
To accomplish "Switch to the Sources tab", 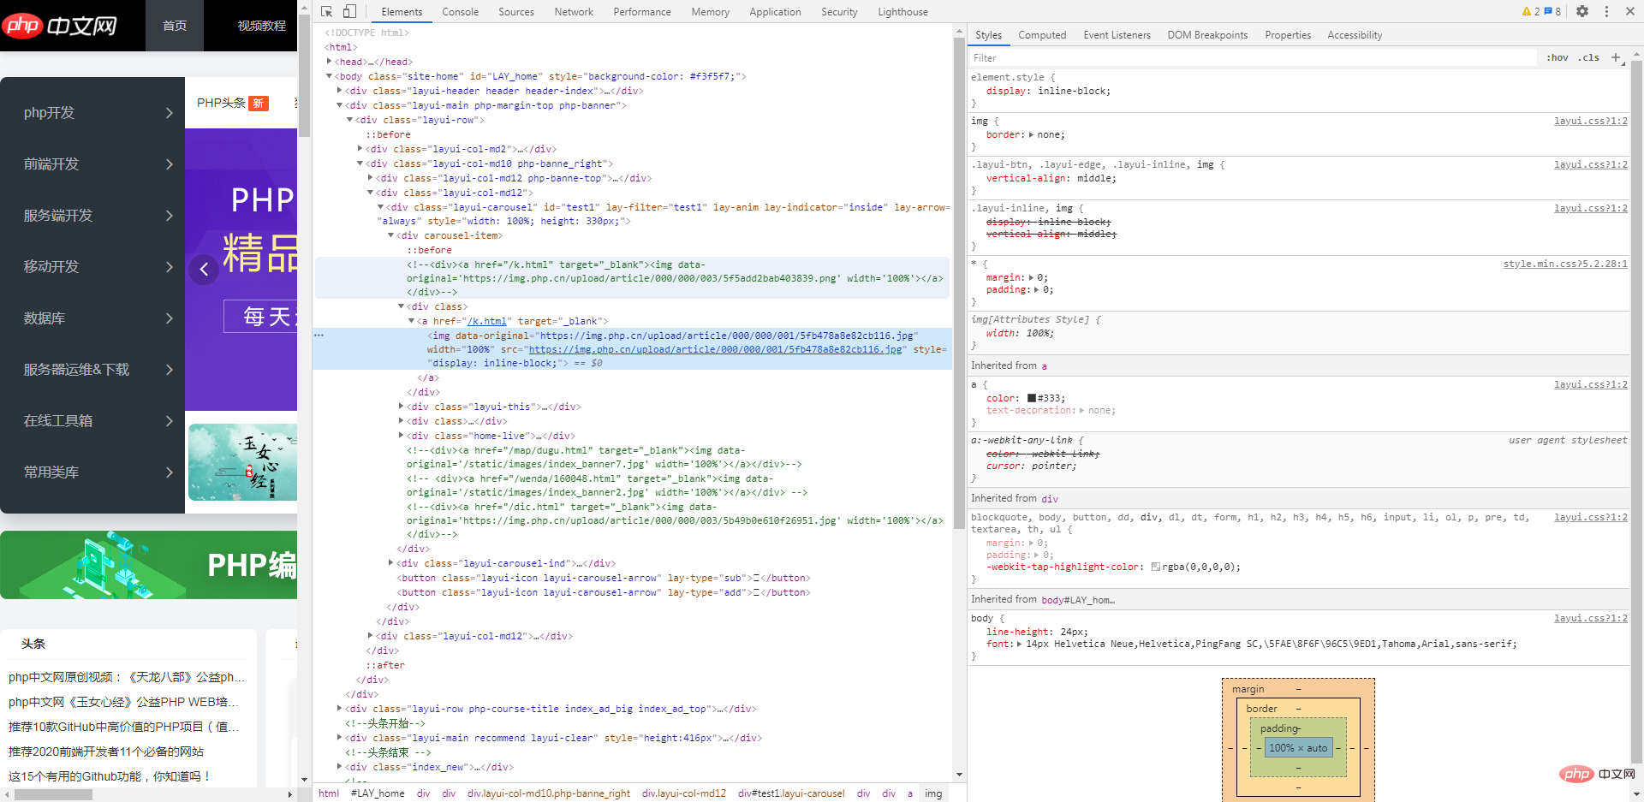I will point(516,12).
